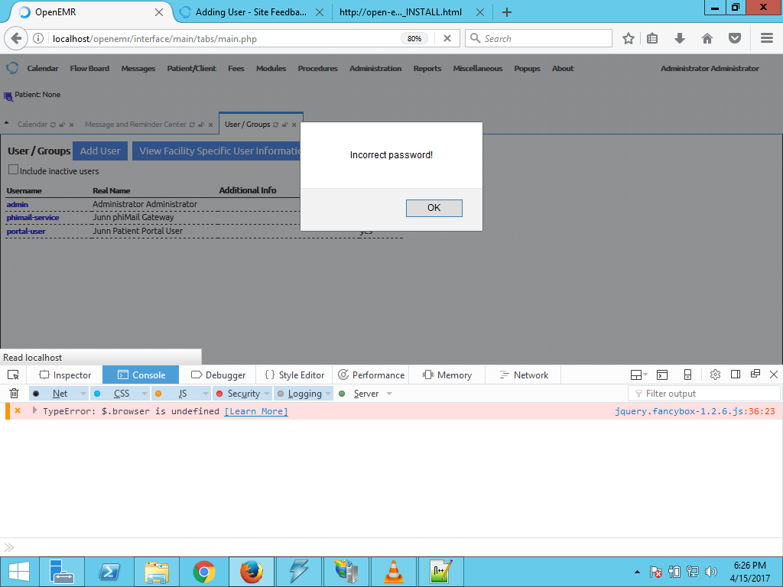
Task: Open the admin username link
Action: click(18, 204)
